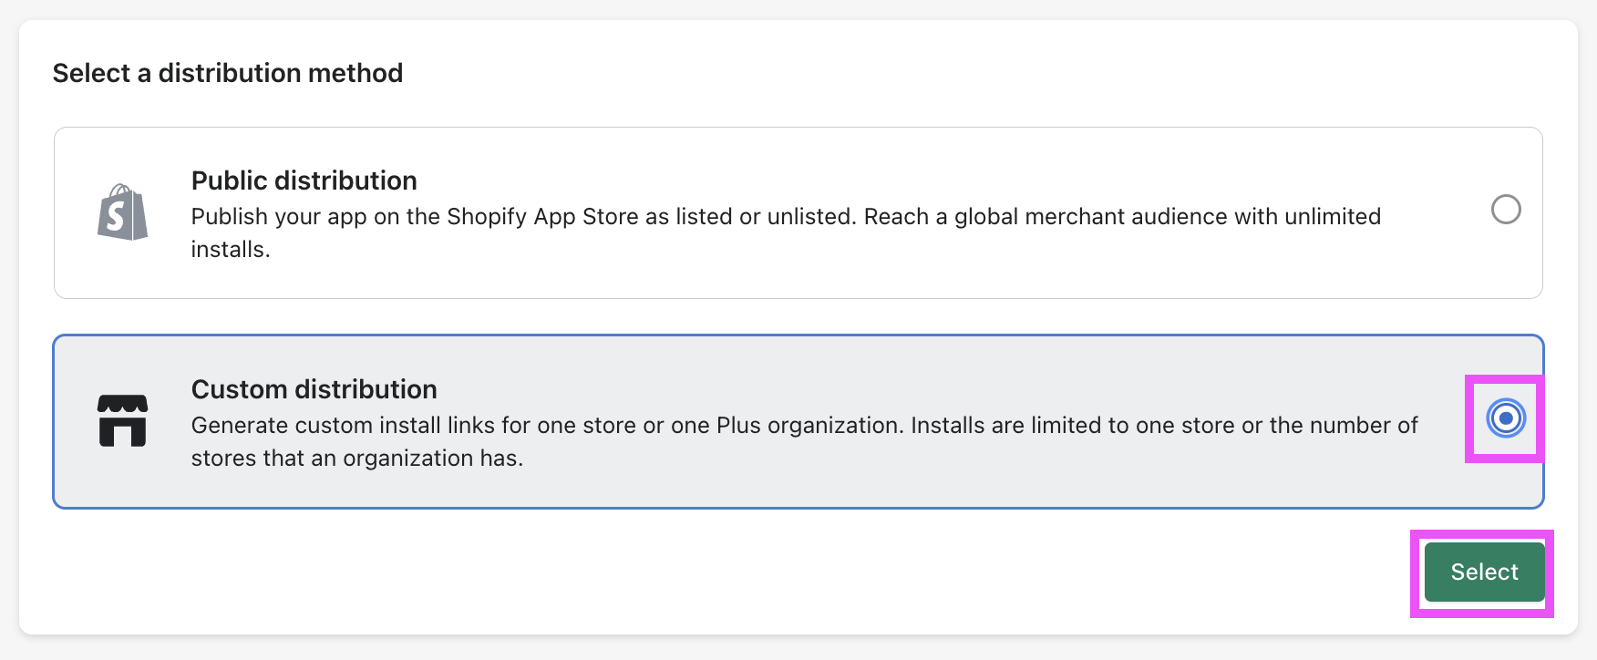
Task: Click the "Public distribution" title
Action: pyautogui.click(x=304, y=180)
